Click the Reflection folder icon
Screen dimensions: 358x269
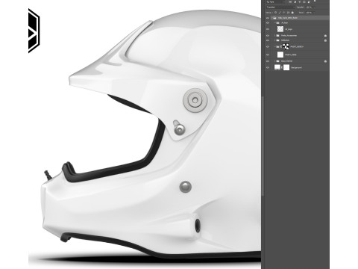(277, 40)
